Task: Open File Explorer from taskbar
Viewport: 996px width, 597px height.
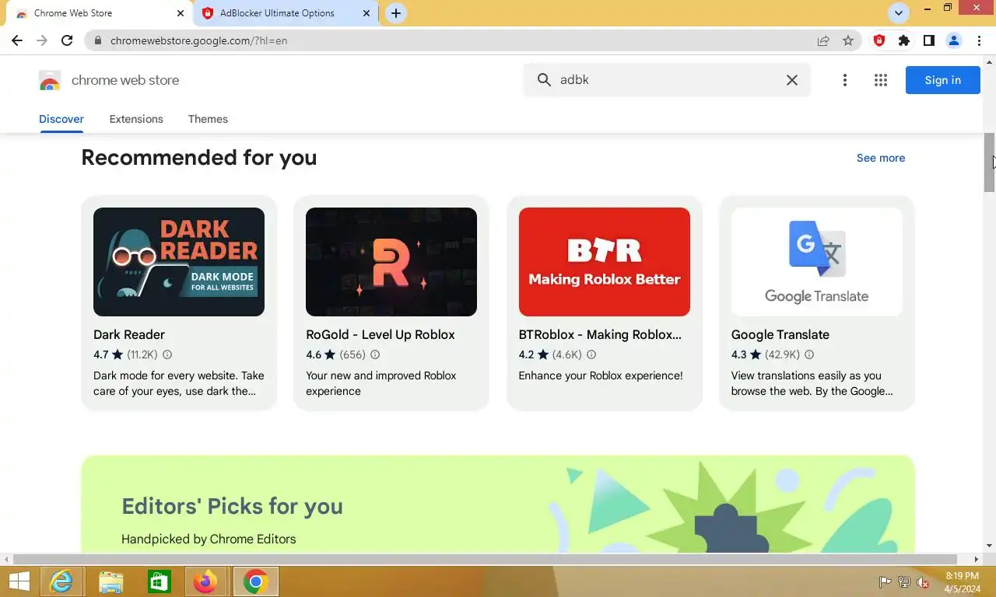Action: click(x=110, y=581)
